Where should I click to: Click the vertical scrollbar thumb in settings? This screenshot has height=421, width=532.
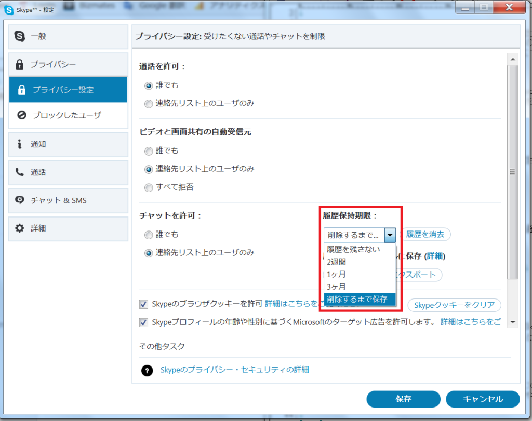tap(512, 171)
